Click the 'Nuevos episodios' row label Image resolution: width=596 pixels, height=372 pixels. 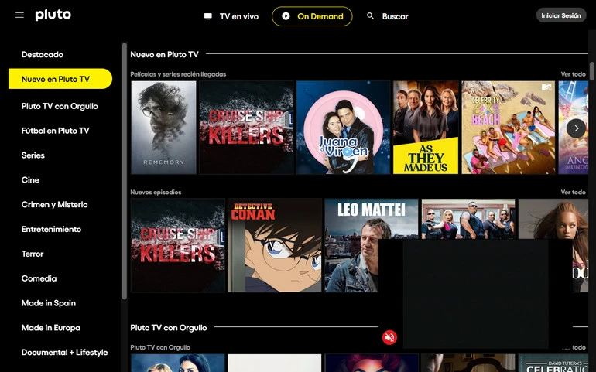(x=156, y=193)
